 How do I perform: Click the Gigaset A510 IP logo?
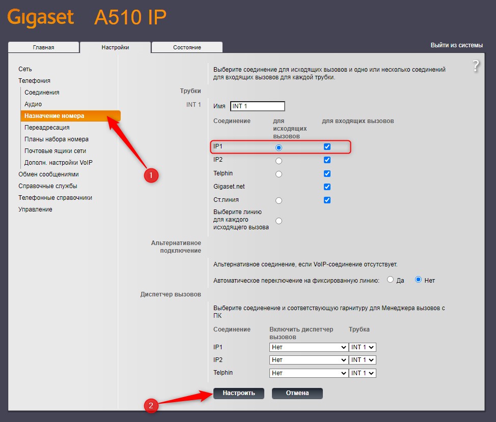point(87,17)
